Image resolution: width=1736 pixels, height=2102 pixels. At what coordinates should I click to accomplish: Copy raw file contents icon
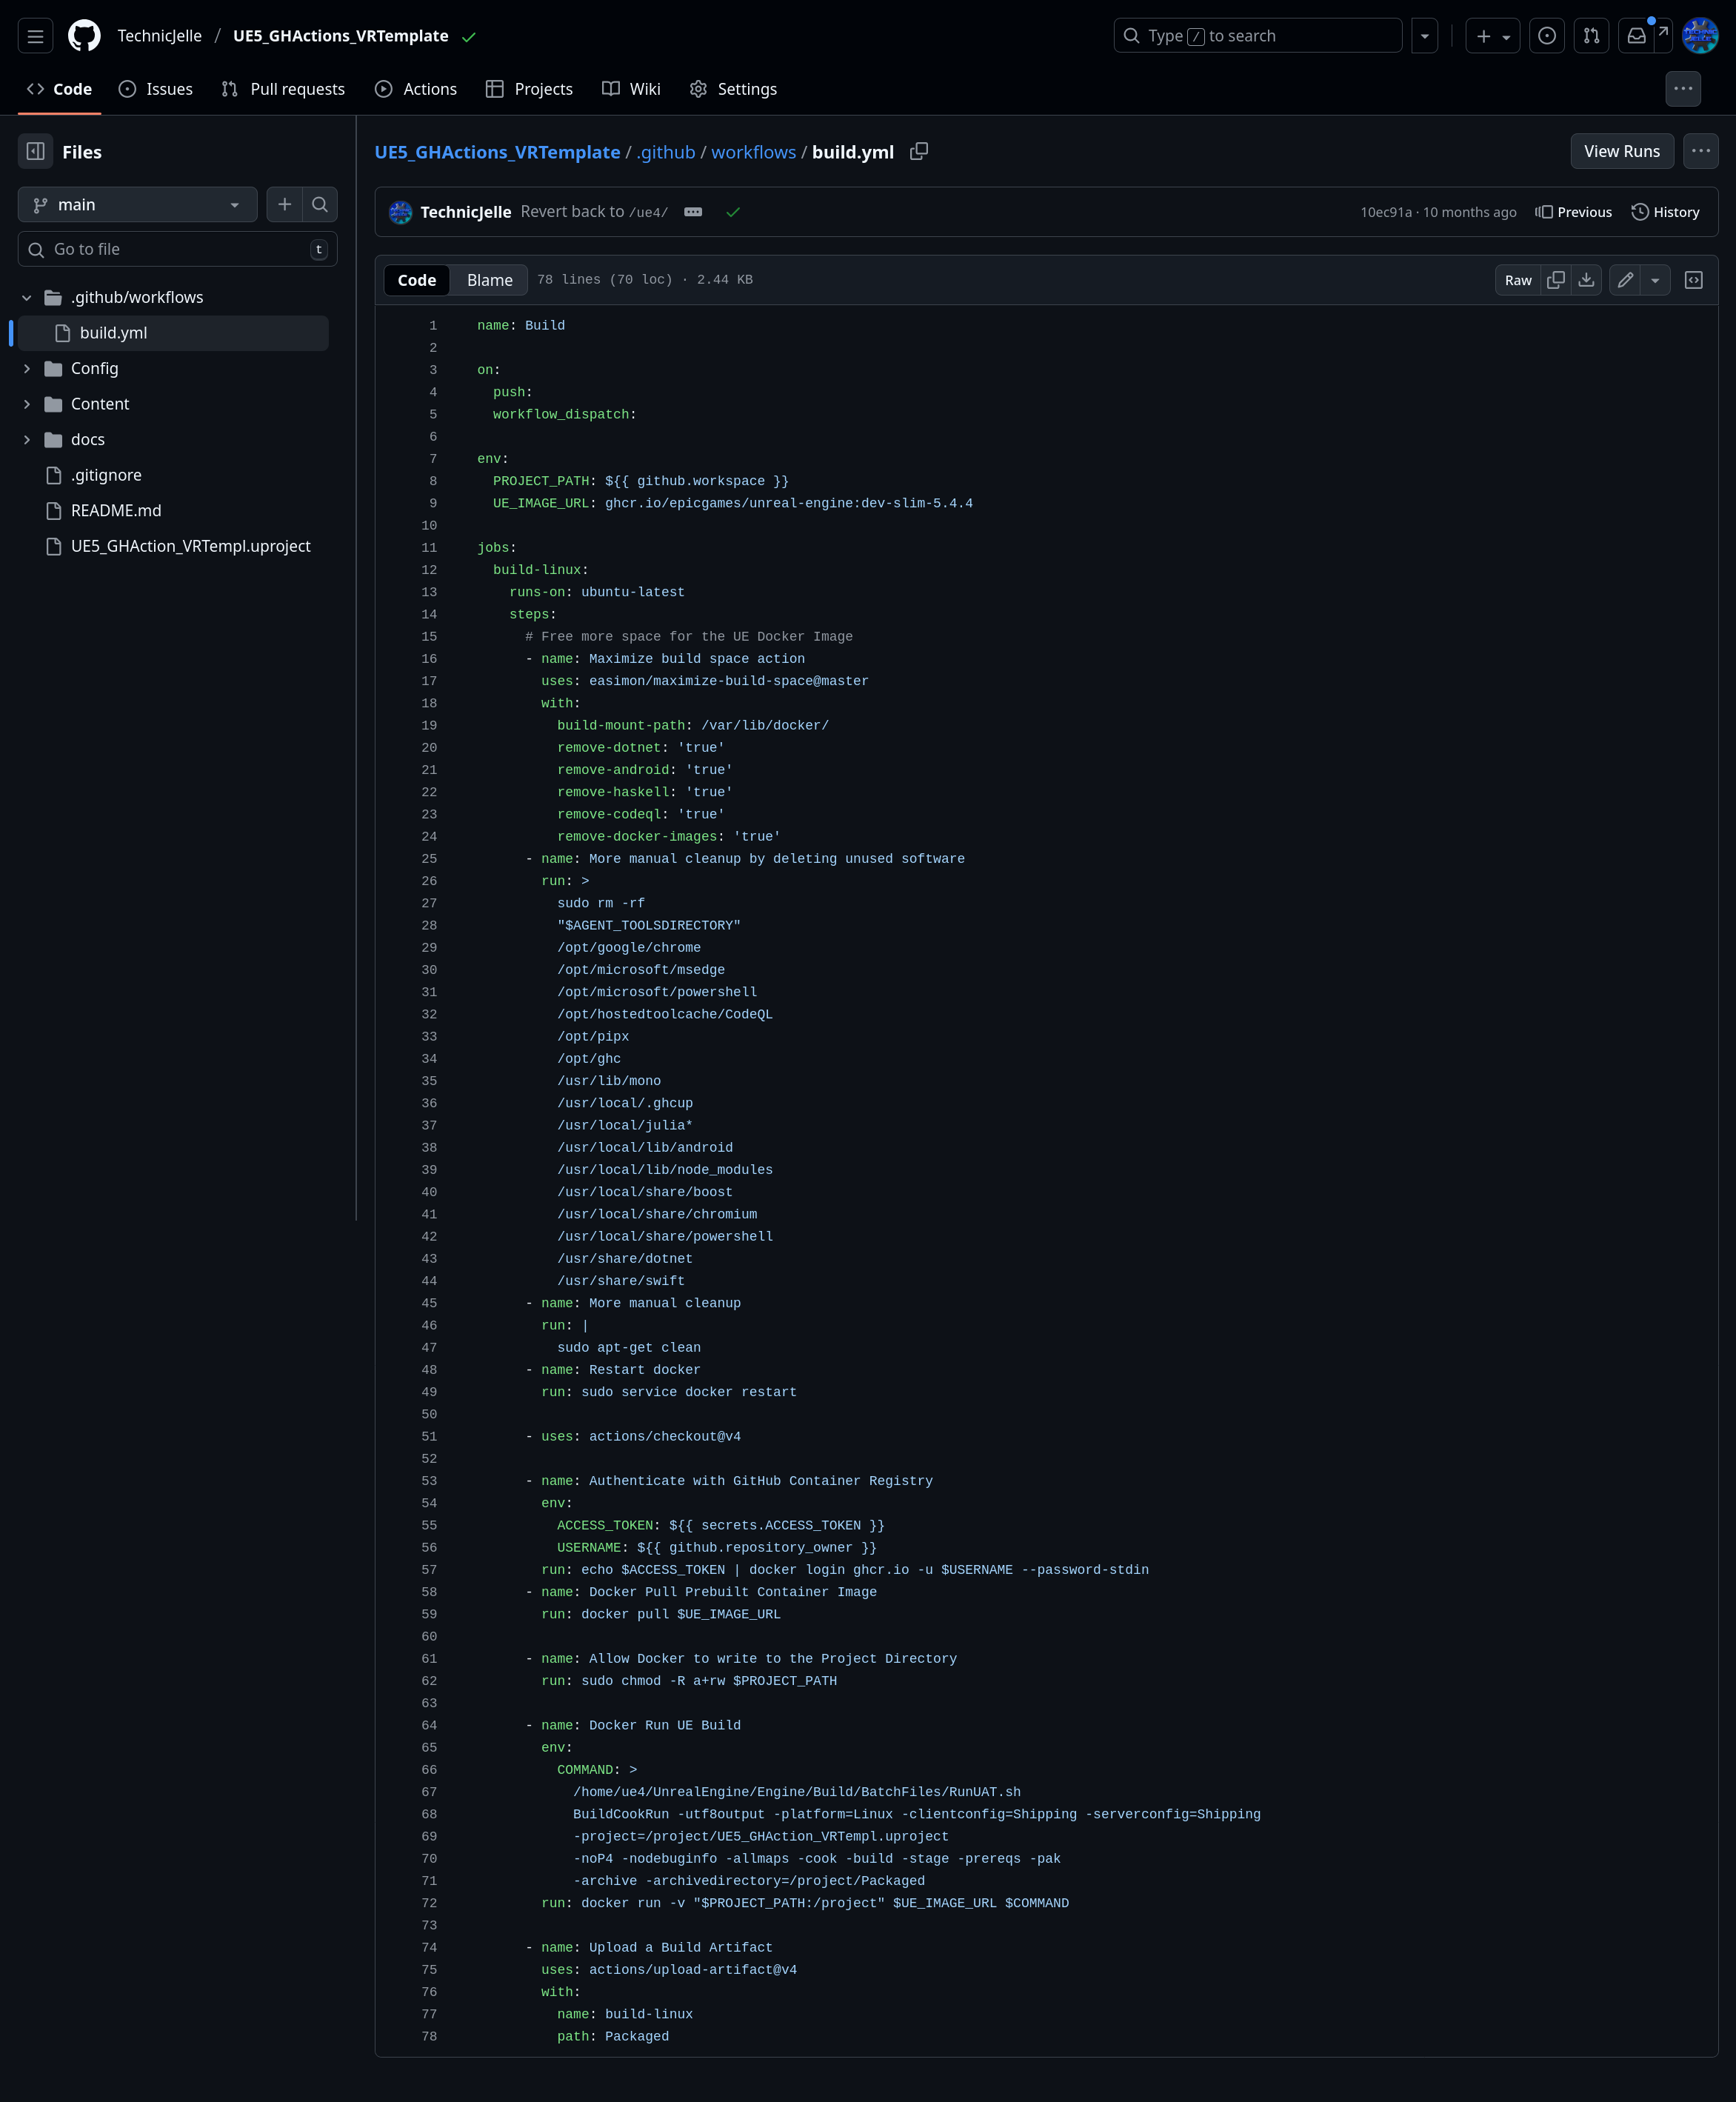1555,280
